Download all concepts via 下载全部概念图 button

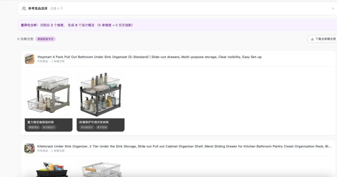(323, 39)
